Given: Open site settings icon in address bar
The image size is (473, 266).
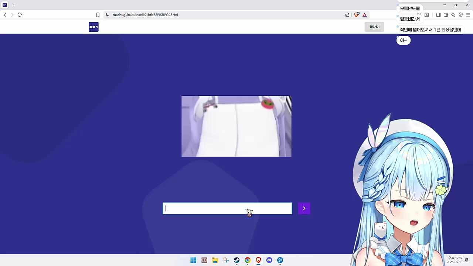Looking at the screenshot, I should (x=107, y=15).
